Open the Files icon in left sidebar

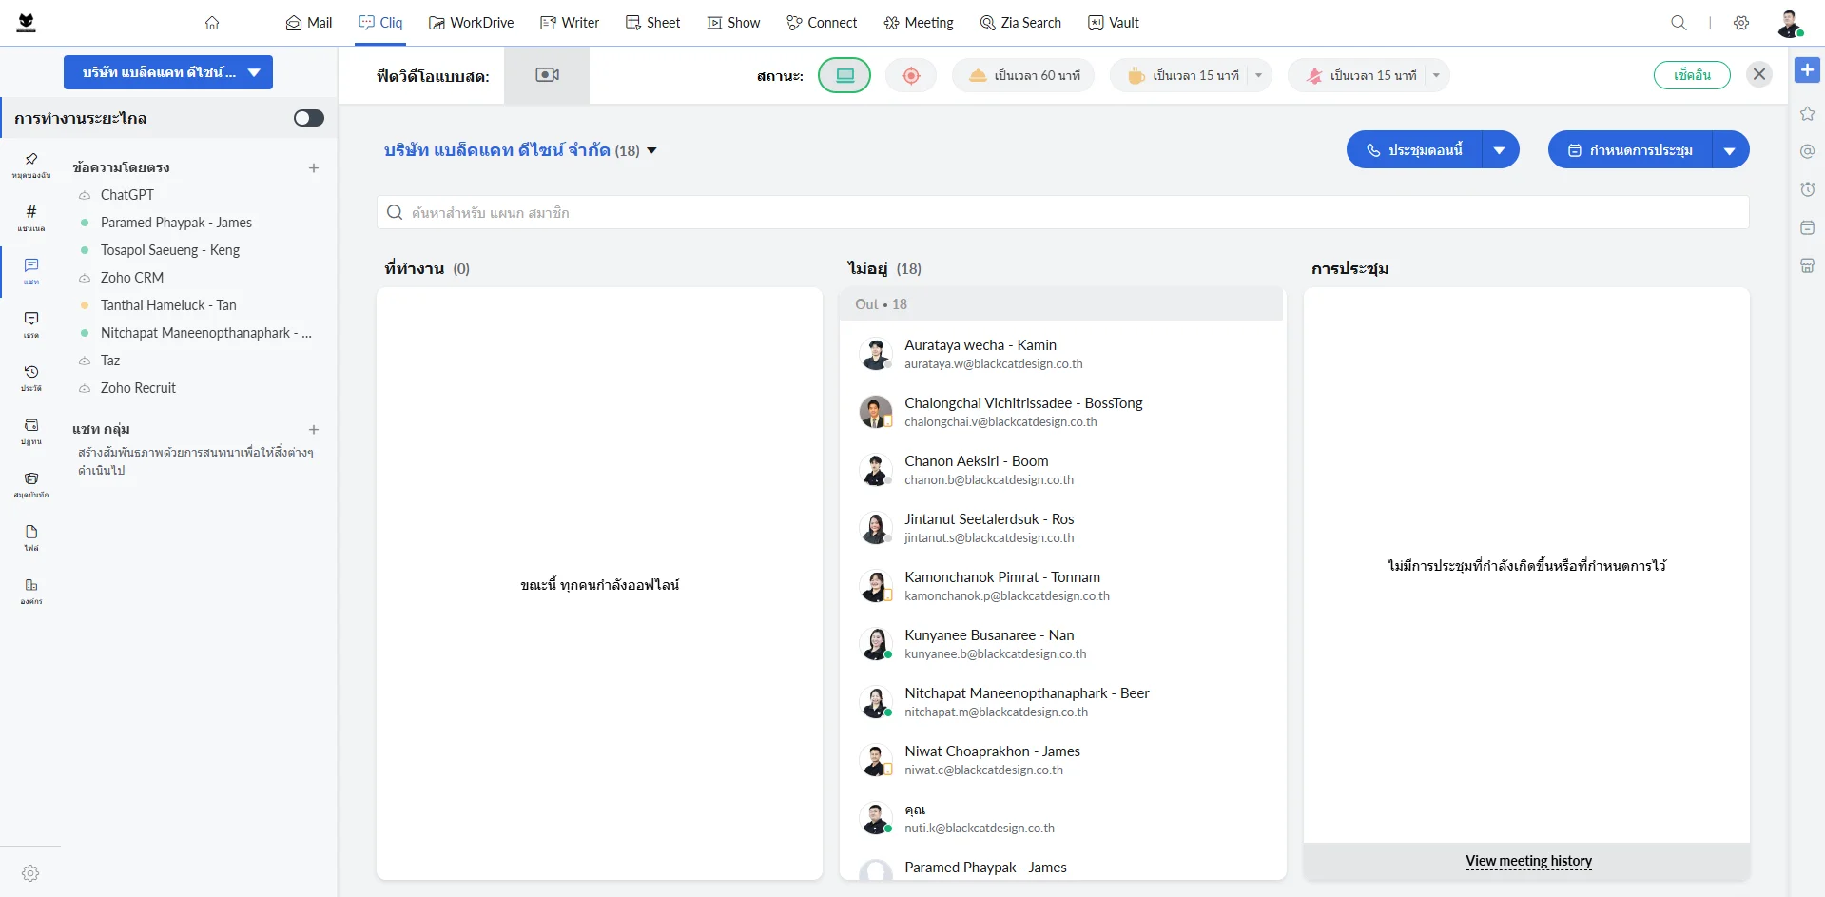tap(31, 536)
